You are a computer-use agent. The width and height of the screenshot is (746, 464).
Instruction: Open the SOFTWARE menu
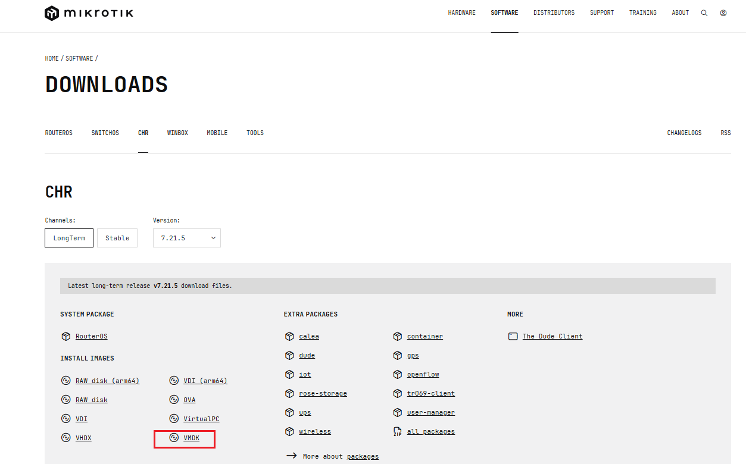point(504,13)
